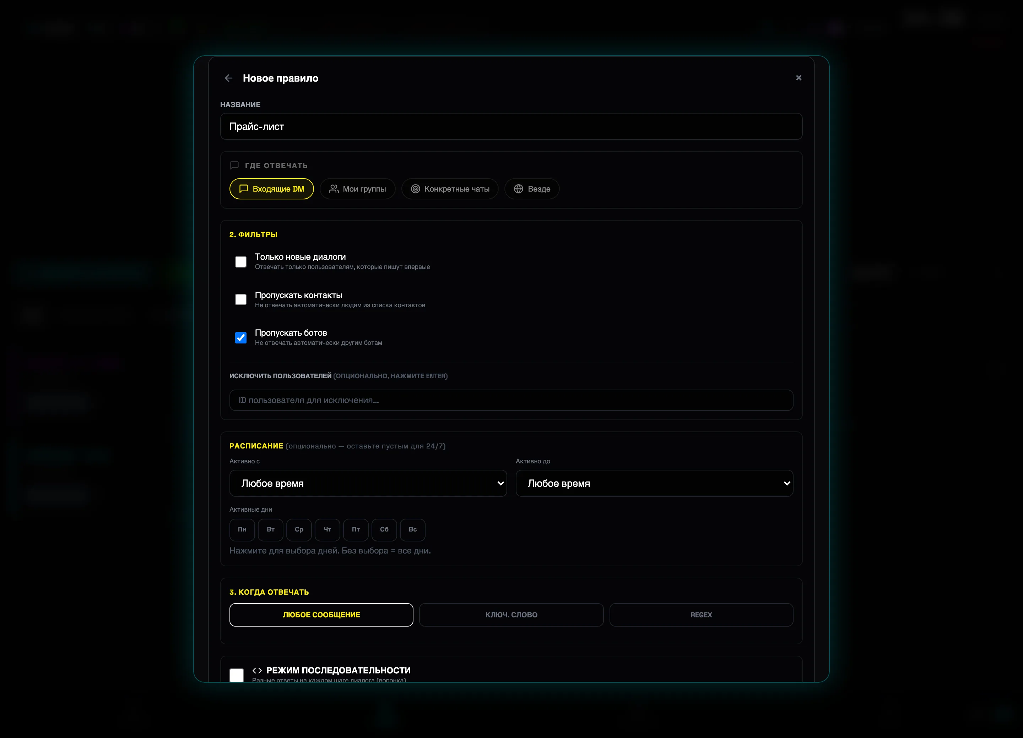Viewport: 1023px width, 738px height.
Task: Focus the ID пользователя для исключения field
Action: click(511, 400)
